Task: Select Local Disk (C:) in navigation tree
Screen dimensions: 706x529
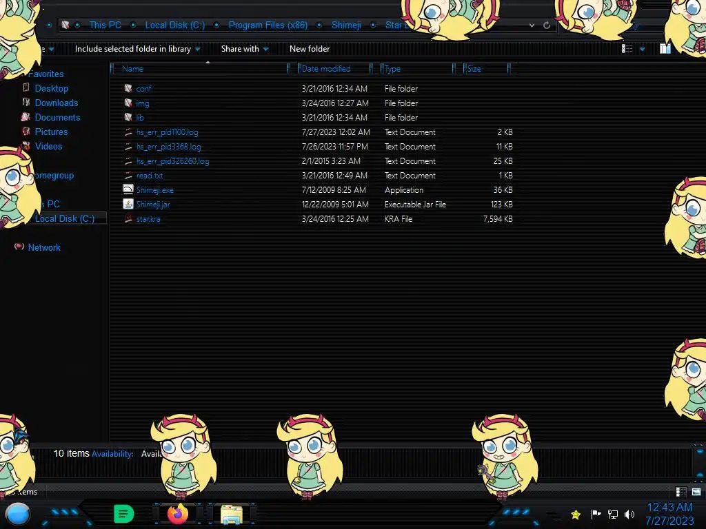Action: coord(65,218)
